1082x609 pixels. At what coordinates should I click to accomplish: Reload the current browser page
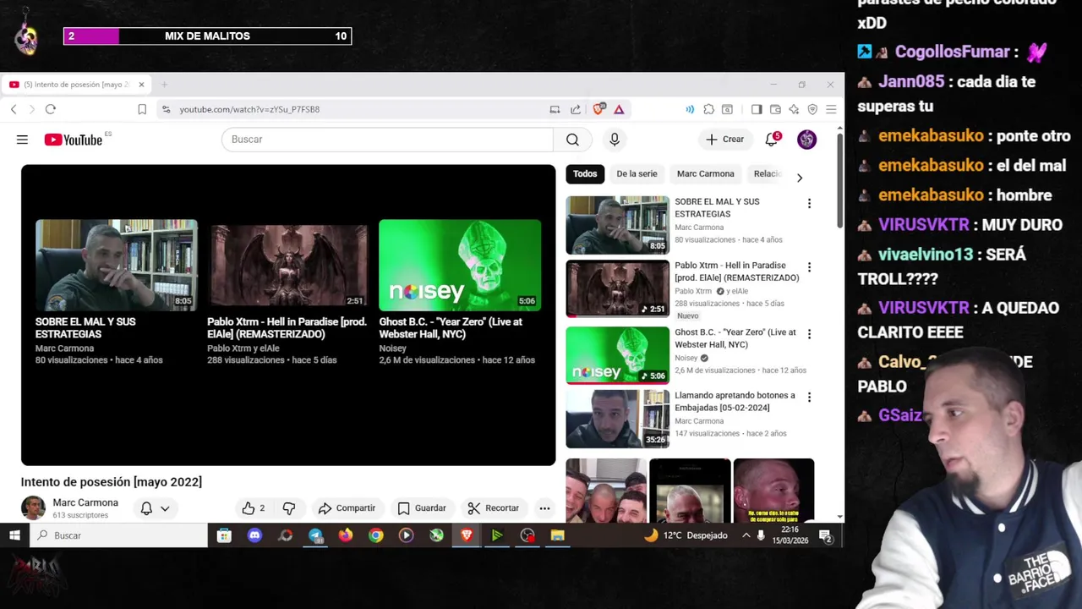51,109
